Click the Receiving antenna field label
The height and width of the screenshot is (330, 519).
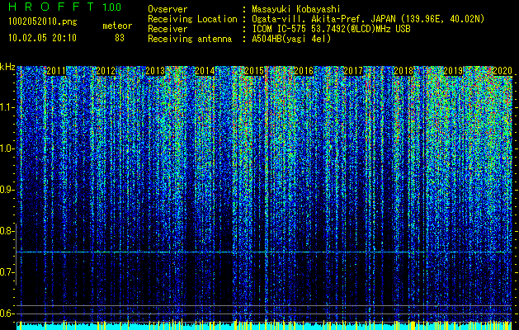click(x=190, y=39)
